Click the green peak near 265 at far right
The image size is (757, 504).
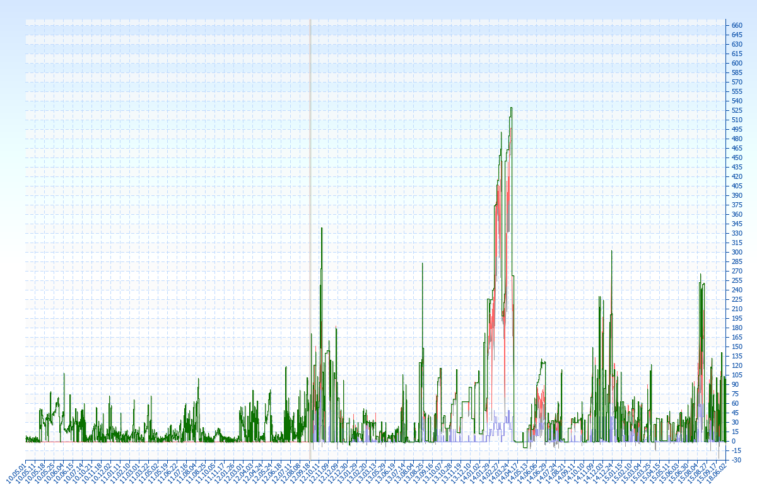point(700,275)
